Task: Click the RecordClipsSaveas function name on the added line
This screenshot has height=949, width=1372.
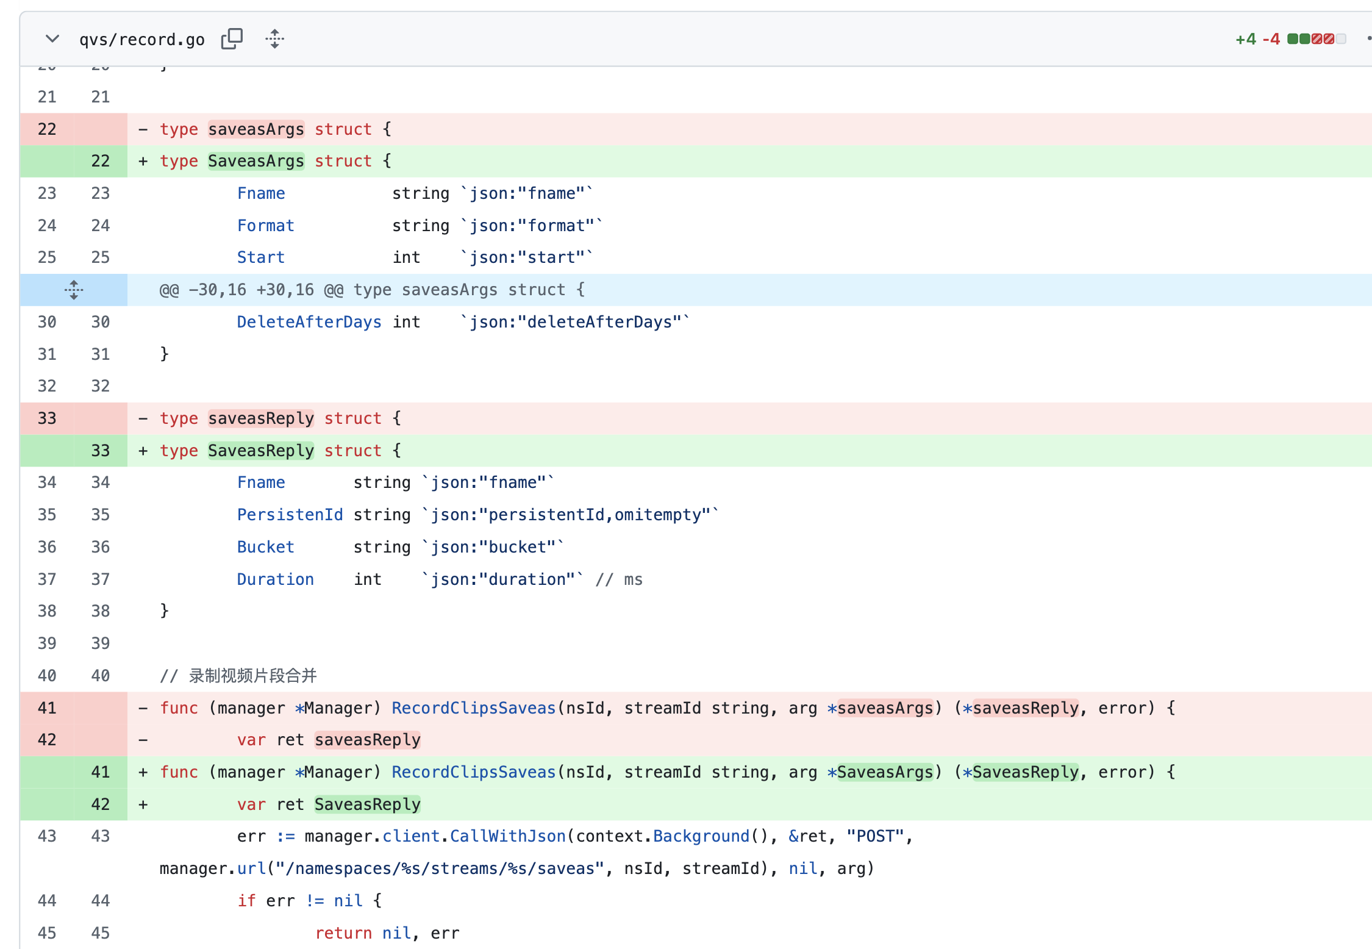Action: click(x=474, y=772)
